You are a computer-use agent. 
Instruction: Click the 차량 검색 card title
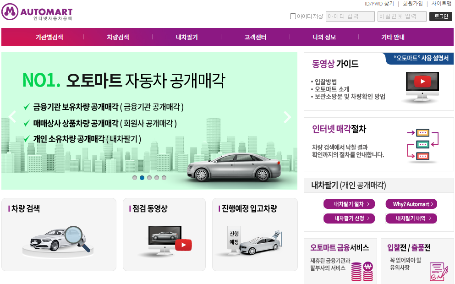(x=26, y=208)
